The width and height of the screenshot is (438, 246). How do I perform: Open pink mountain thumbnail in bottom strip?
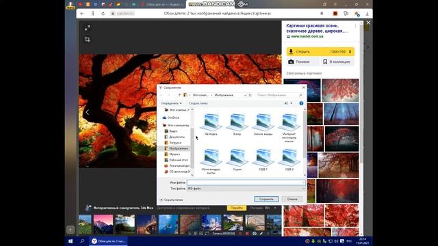click(103, 224)
